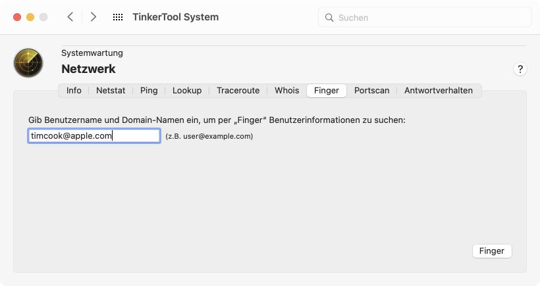The image size is (540, 286).
Task: Click the radar Netzwerk pane icon
Action: 28,63
